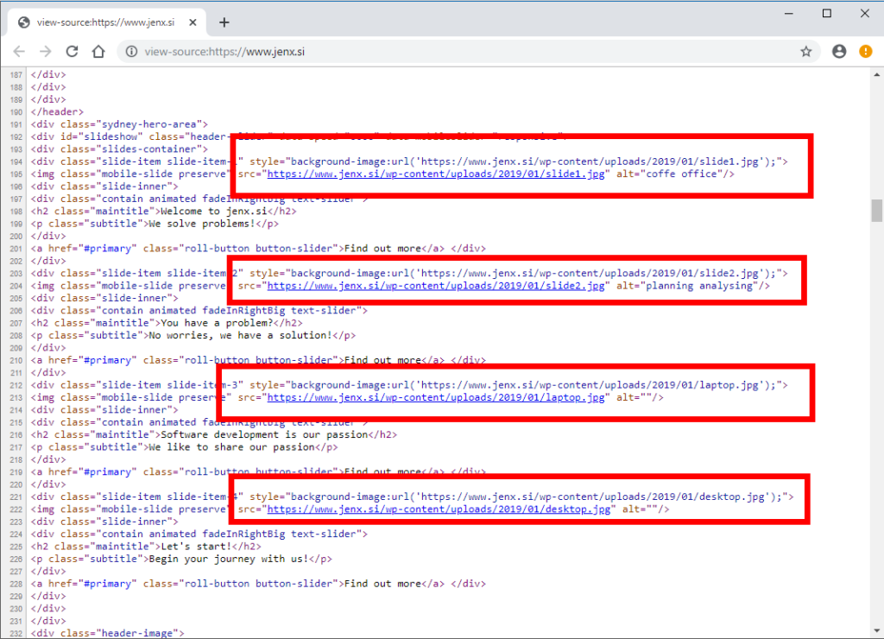Close the browser window
Viewport: 884px width, 639px height.
pos(864,14)
